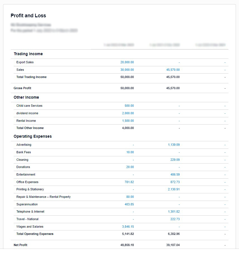This screenshot has height=253, width=239.
Task: Open the Office Expenses 872.73 amount
Action: coord(175,182)
